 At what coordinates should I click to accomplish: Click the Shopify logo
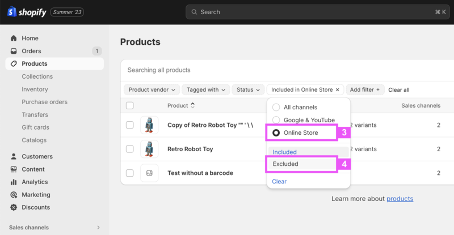click(27, 12)
